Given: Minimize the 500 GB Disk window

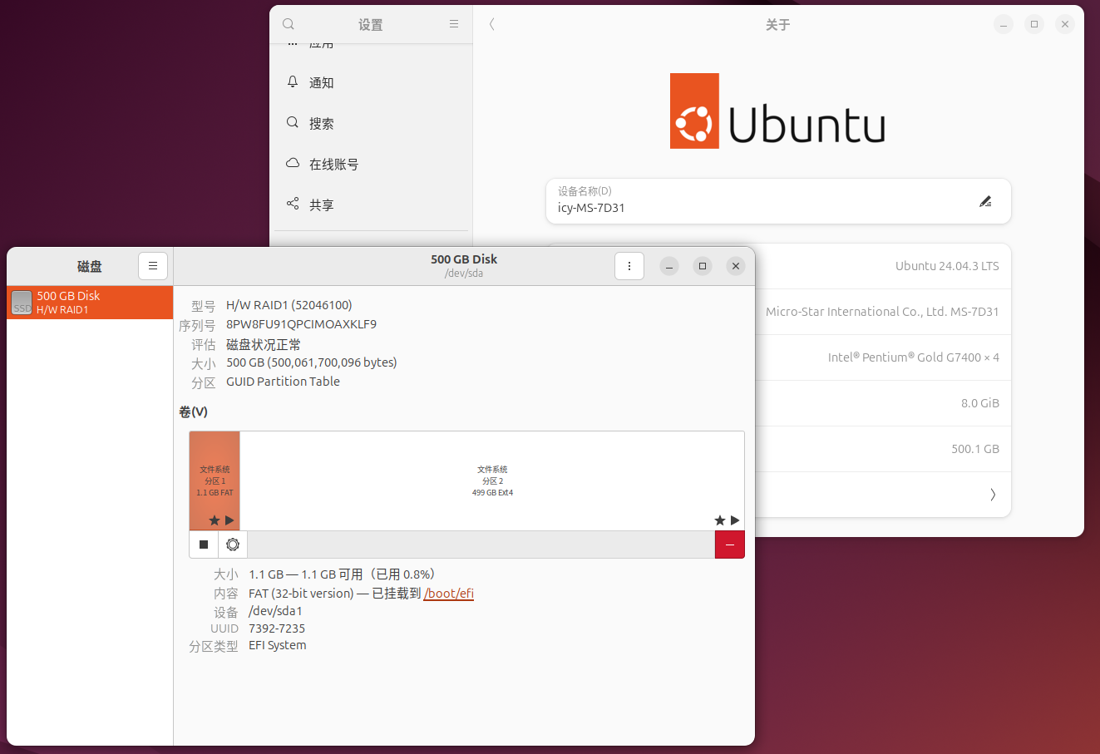Looking at the screenshot, I should click(x=669, y=266).
